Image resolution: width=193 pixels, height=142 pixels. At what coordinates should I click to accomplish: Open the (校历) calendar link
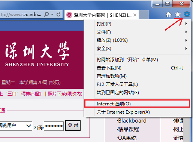[55, 83]
